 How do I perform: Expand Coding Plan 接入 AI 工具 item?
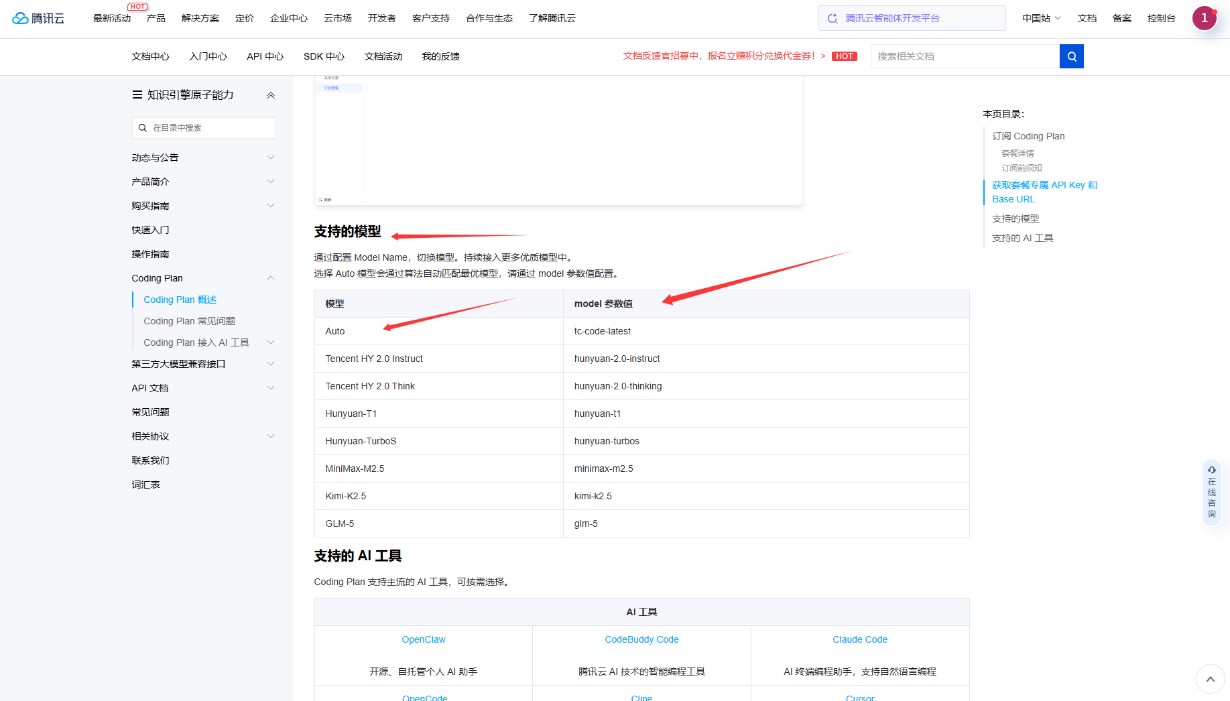271,342
